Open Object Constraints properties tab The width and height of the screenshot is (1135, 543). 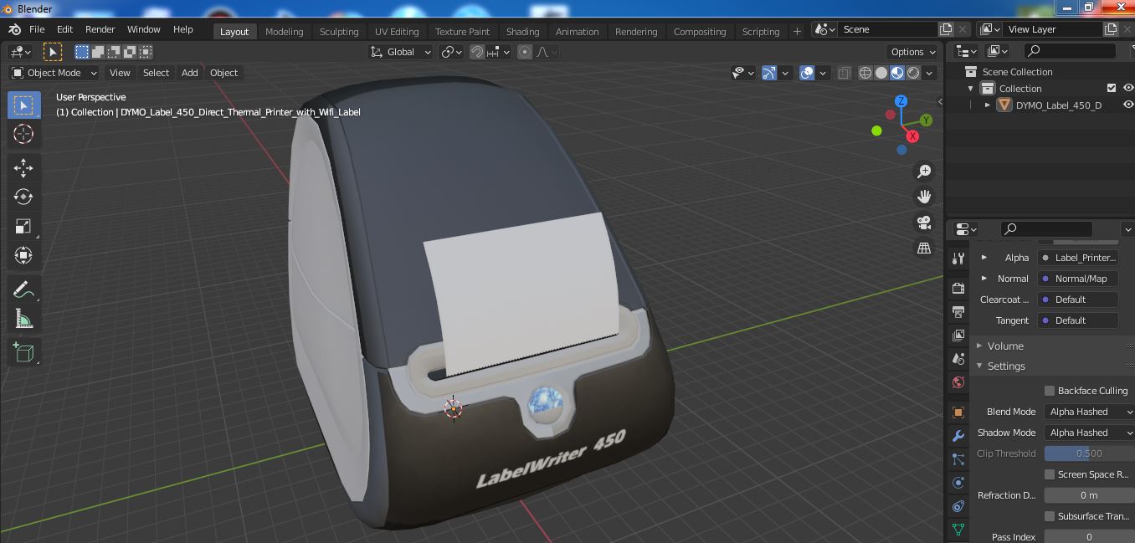(958, 506)
